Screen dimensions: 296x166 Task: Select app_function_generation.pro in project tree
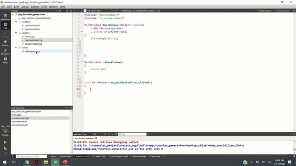tap(36, 18)
